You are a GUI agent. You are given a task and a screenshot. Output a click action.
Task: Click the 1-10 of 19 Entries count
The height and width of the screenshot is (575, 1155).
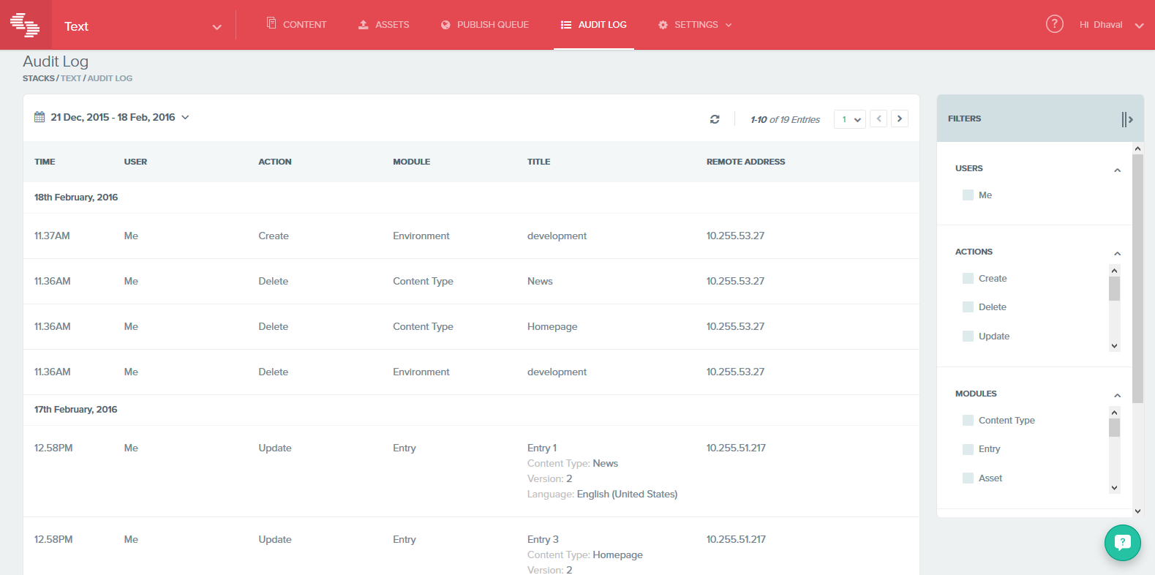(x=785, y=120)
